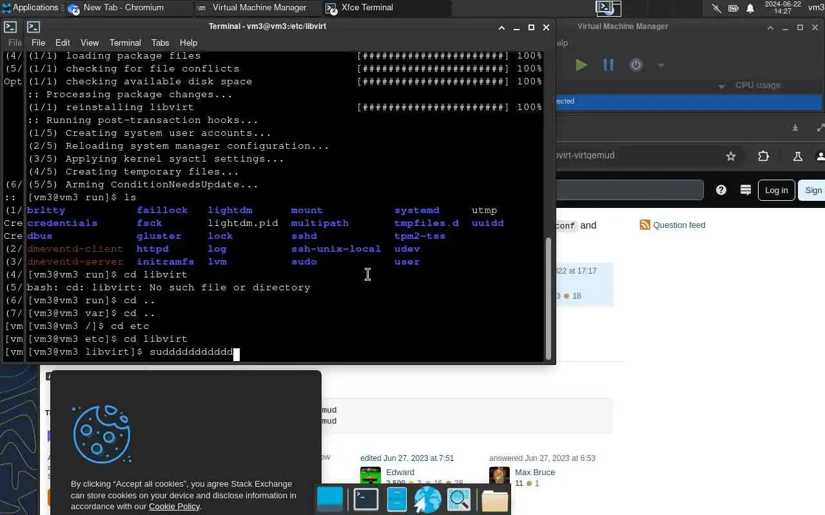Click browser address bar URL text
The height and width of the screenshot is (515, 825).
tap(585, 155)
